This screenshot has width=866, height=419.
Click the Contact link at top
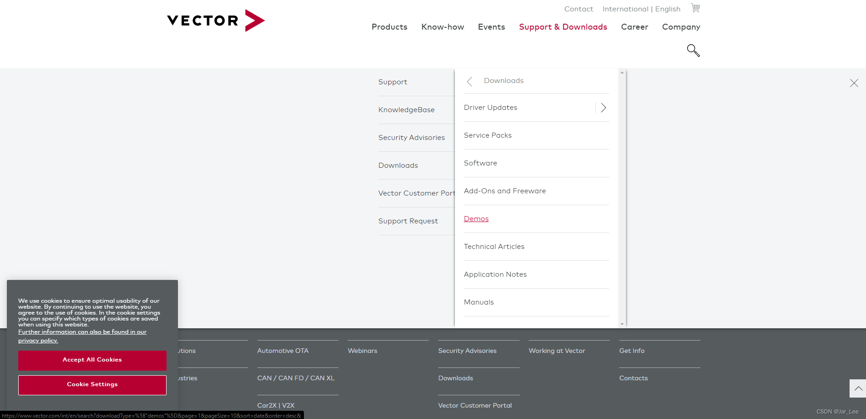[579, 9]
